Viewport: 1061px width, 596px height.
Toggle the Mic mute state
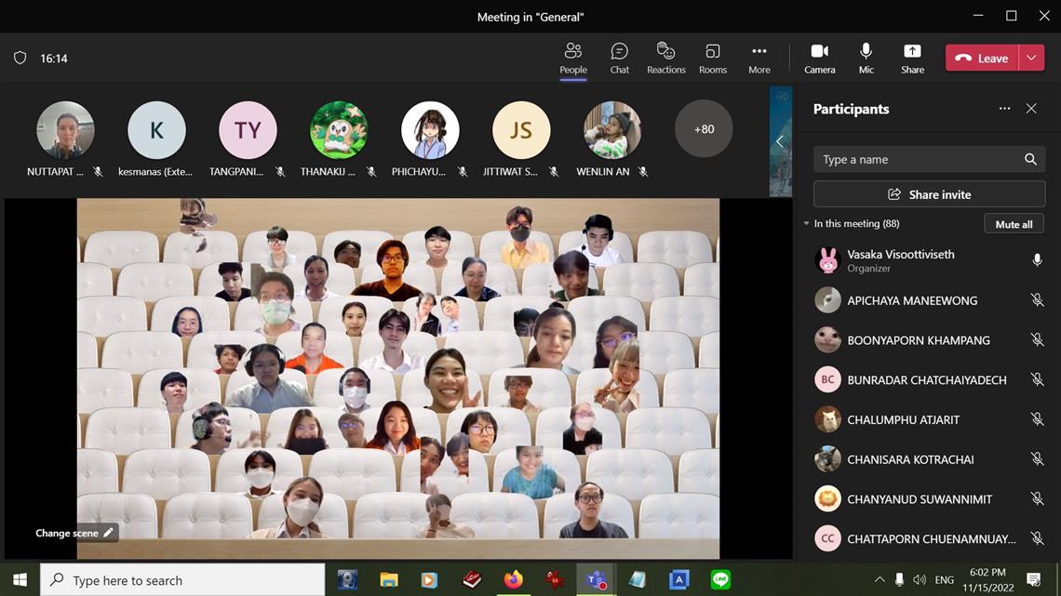coord(866,58)
